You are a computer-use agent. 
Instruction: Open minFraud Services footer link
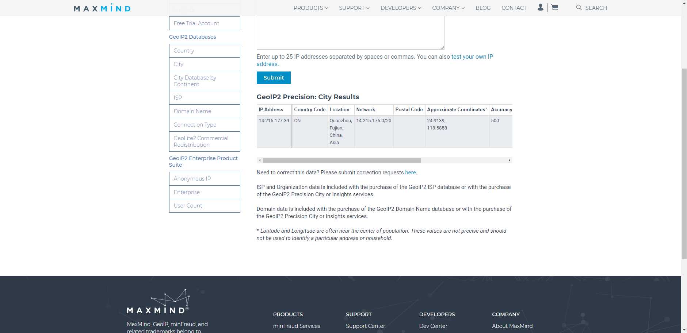[x=297, y=326]
